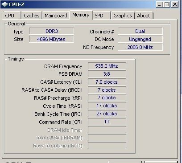Select NB Frequency value 2006.8 MHz
This screenshot has width=182, height=163.
[140, 47]
